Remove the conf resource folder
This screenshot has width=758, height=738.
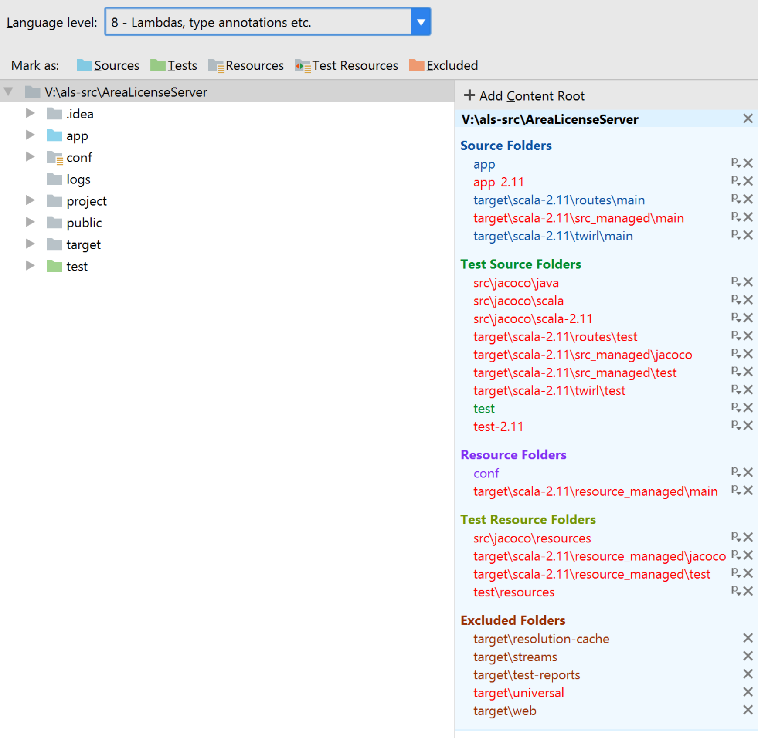pos(748,472)
